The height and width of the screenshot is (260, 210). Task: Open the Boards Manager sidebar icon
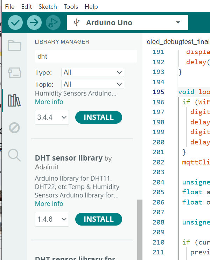point(14,73)
